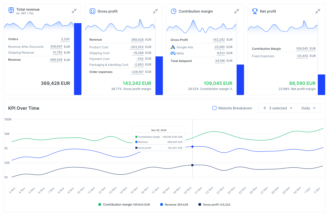Click the Orders value 5,226
The width and height of the screenshot is (329, 216).
point(65,39)
